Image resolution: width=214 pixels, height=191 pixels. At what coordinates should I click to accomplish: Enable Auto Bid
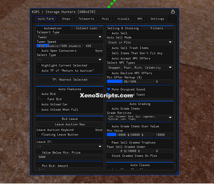pyautogui.click(x=38, y=94)
